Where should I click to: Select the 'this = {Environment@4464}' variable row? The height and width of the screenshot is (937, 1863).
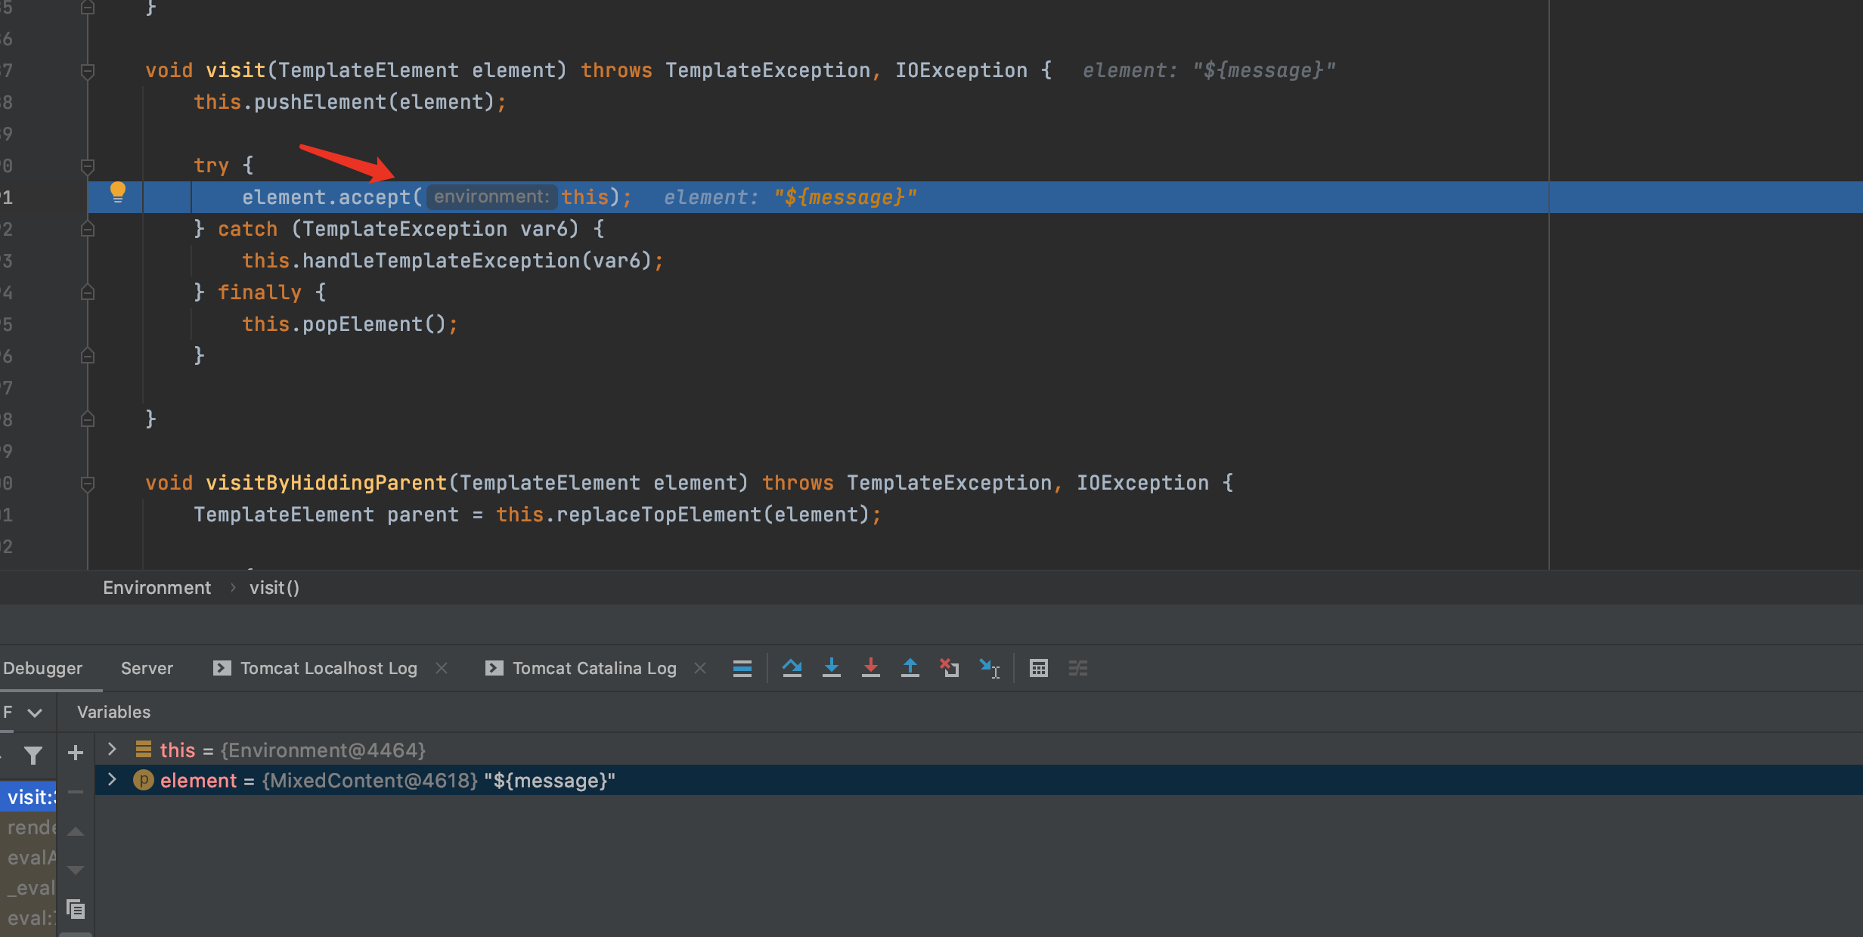pos(978,750)
